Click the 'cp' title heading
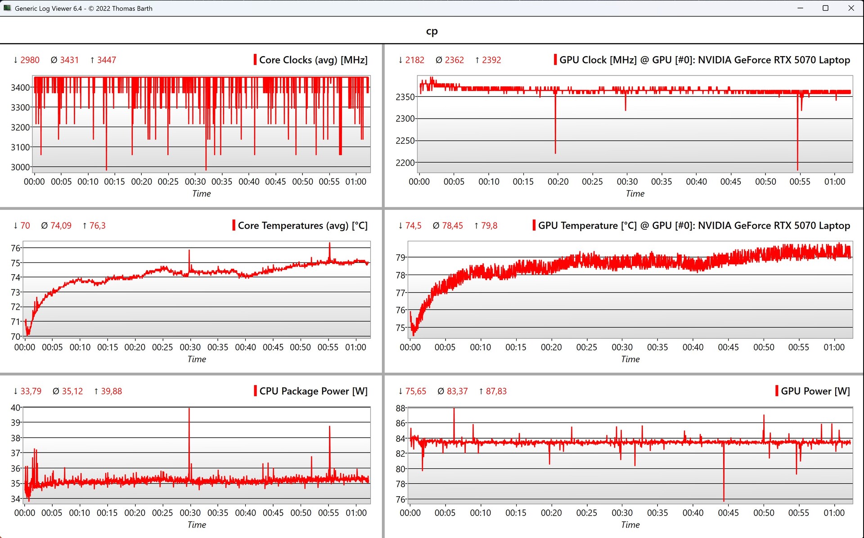864x538 pixels. [x=432, y=31]
